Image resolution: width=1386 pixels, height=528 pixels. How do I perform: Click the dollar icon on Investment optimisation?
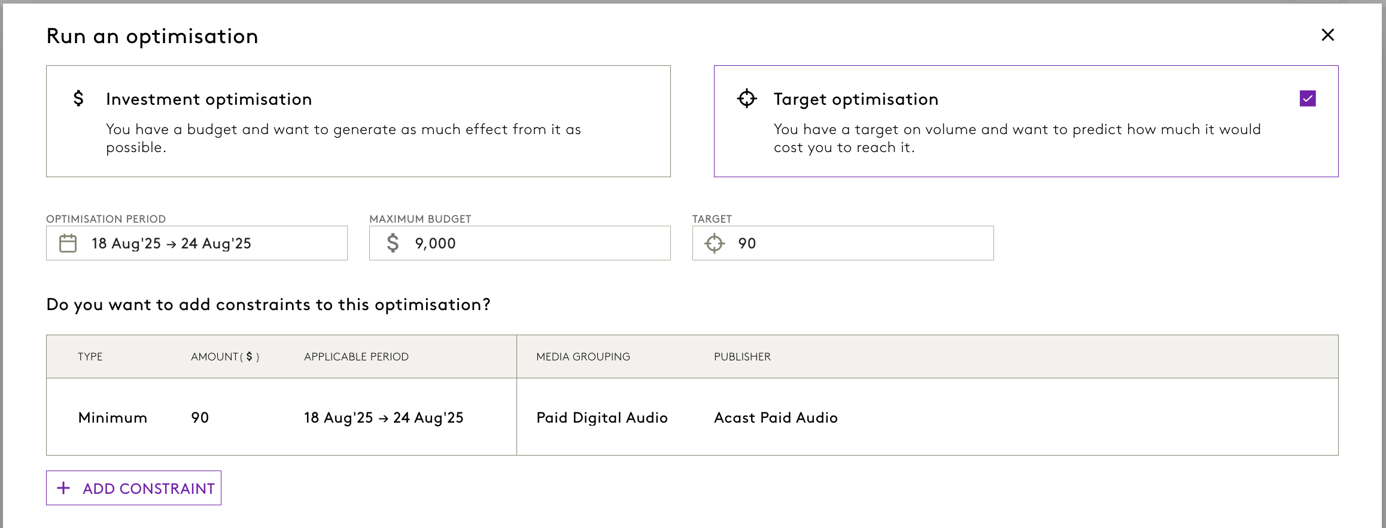(x=78, y=98)
